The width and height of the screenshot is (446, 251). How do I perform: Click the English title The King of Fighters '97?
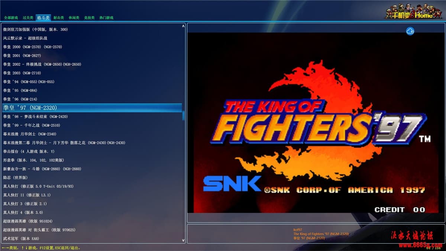click(x=321, y=234)
